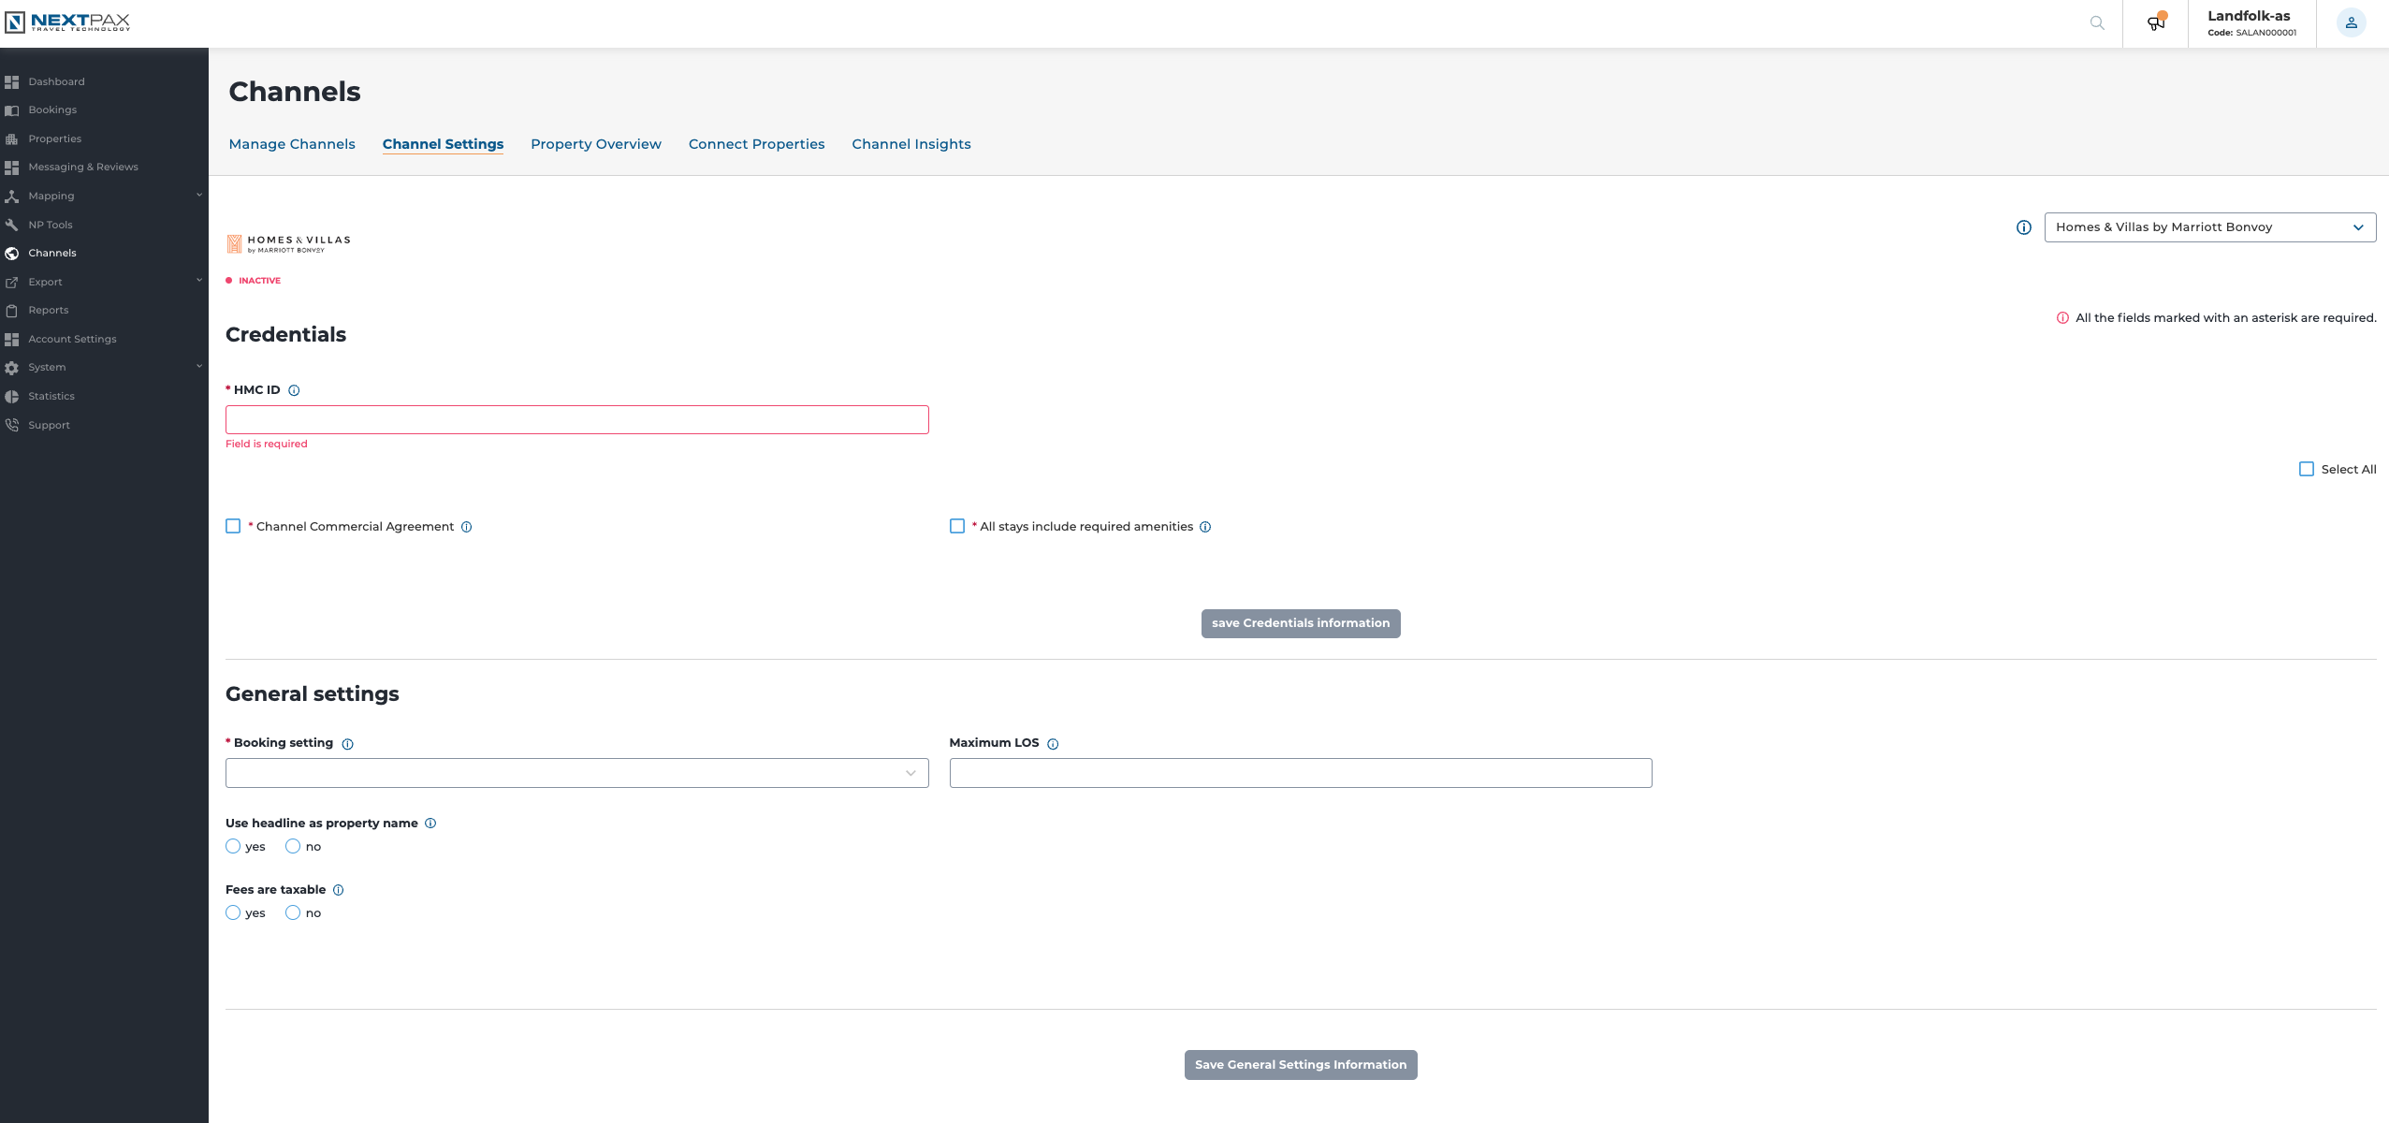The width and height of the screenshot is (2389, 1123).
Task: Click info icon left of channel selector
Action: pyautogui.click(x=2024, y=227)
